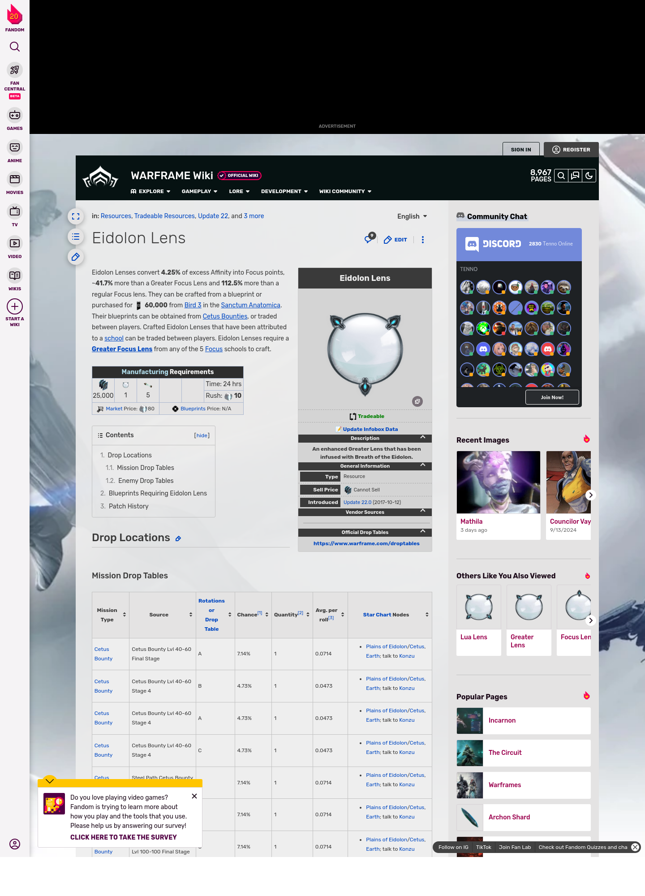Image resolution: width=645 pixels, height=896 pixels.
Task: Open the warframe.com droptables link
Action: [366, 543]
